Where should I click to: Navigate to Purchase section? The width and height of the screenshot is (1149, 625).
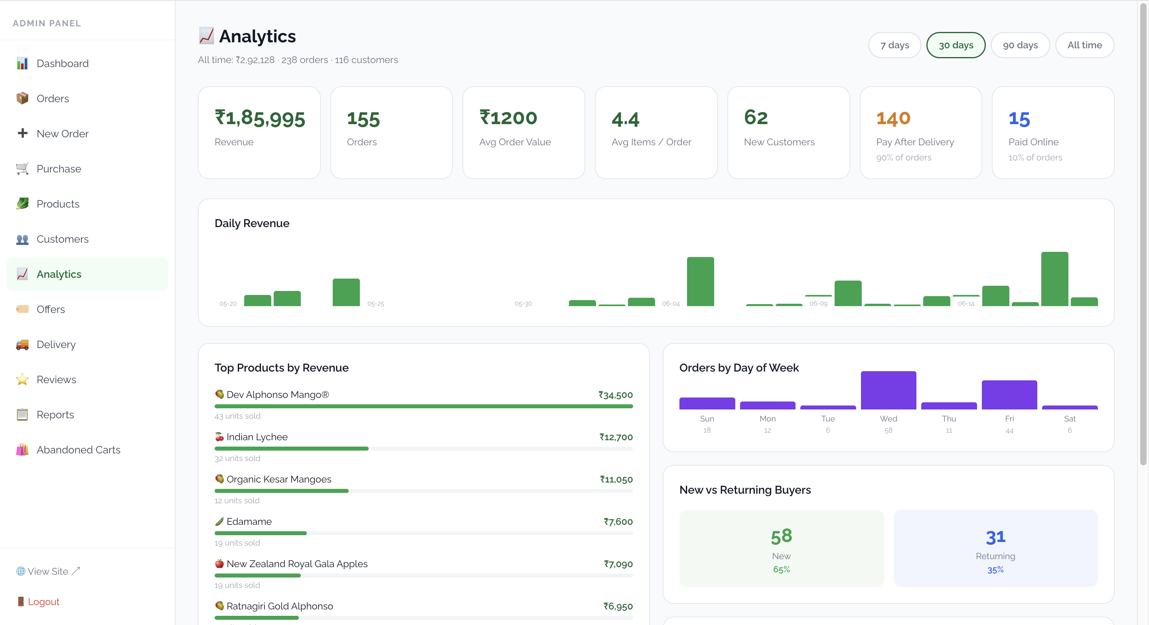(87, 169)
